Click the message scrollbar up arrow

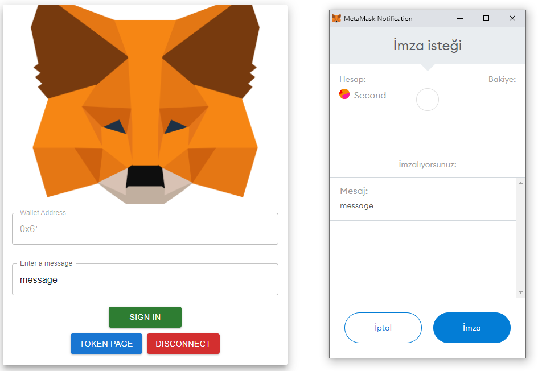coord(521,182)
